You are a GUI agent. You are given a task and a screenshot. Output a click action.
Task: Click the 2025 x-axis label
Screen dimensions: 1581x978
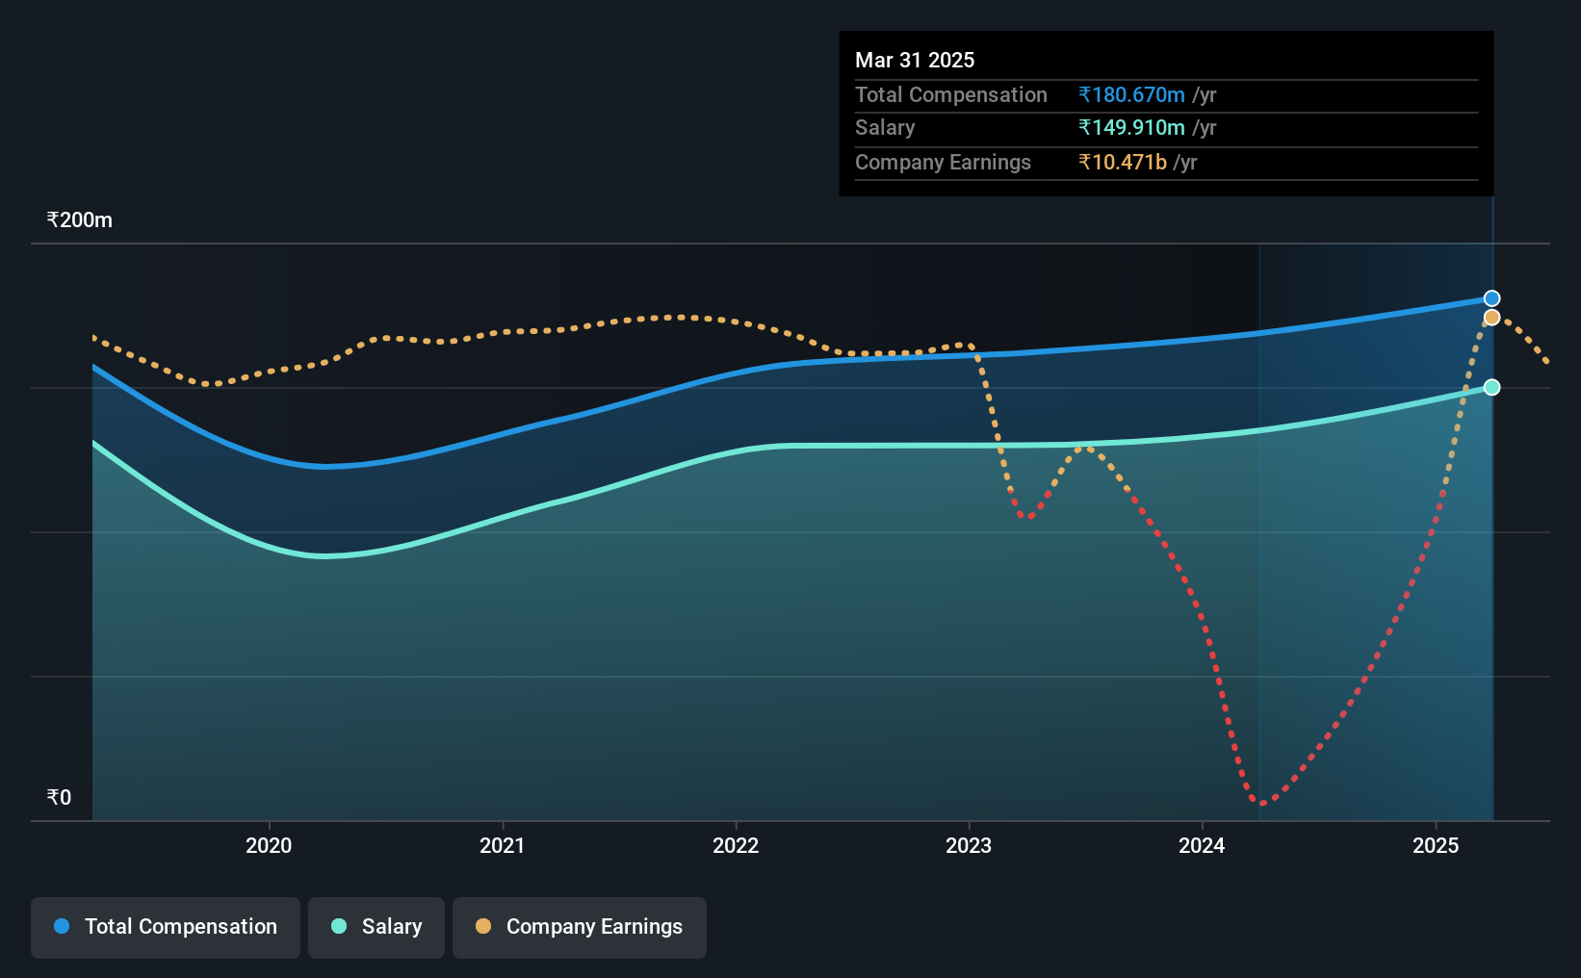click(x=1436, y=845)
